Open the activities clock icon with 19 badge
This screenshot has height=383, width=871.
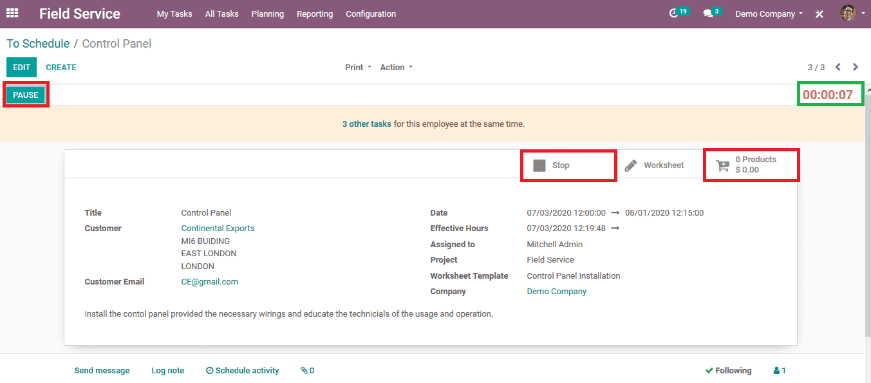675,13
